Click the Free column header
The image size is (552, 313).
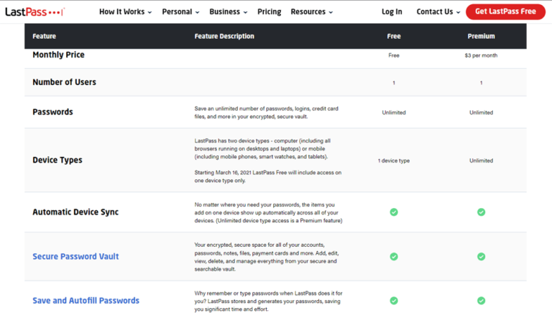[394, 36]
